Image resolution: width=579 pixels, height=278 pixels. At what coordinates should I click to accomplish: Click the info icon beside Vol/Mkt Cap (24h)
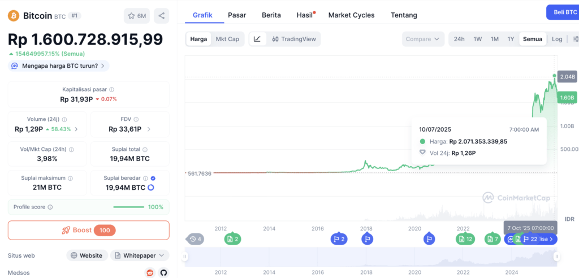point(71,150)
